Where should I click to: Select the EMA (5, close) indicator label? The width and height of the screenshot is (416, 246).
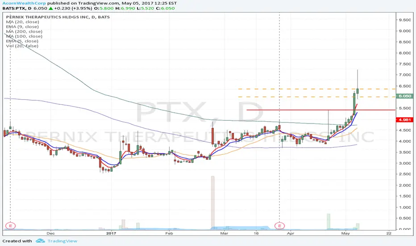(22, 41)
